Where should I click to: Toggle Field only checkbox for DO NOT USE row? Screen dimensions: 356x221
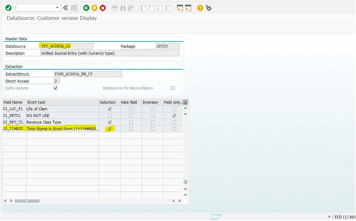[x=174, y=115]
